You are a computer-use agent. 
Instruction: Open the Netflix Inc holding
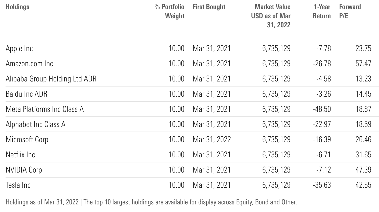[x=20, y=155]
